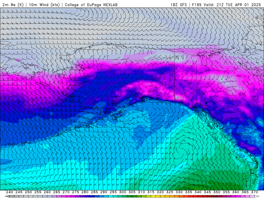Click the 240 value on the color scale
This screenshot has width=264, height=198.
[x=10, y=192]
